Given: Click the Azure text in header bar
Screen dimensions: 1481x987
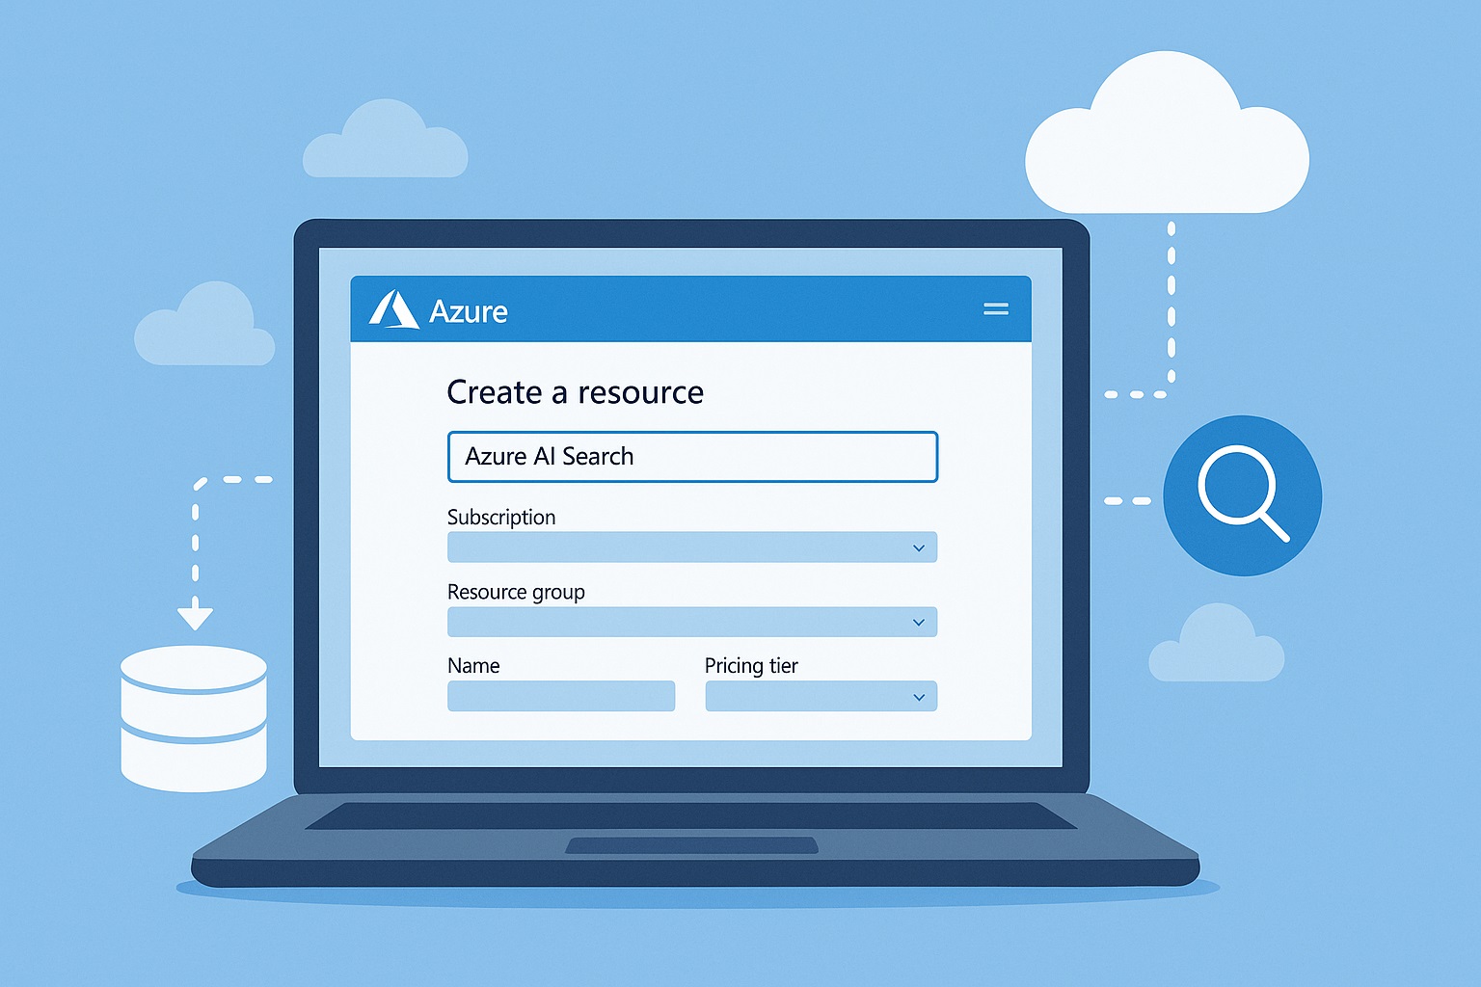Looking at the screenshot, I should click(x=468, y=311).
